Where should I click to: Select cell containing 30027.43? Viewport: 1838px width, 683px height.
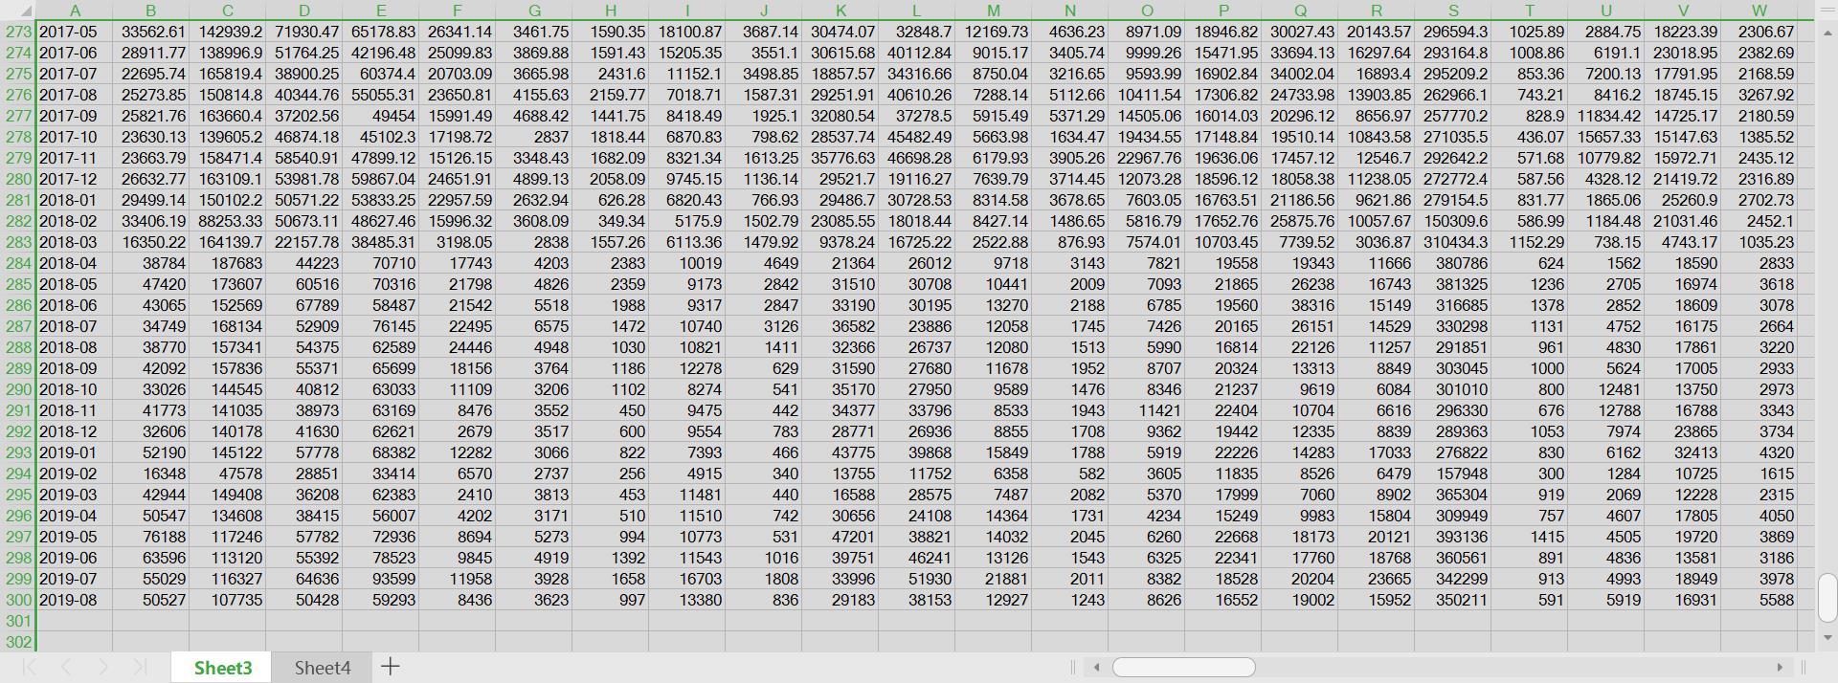pos(1300,32)
